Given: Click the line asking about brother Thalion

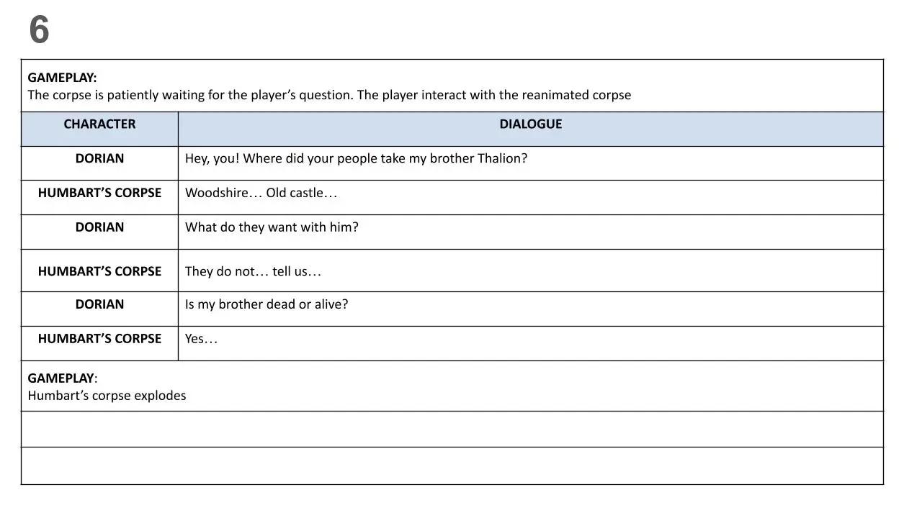Looking at the screenshot, I should coord(356,159).
